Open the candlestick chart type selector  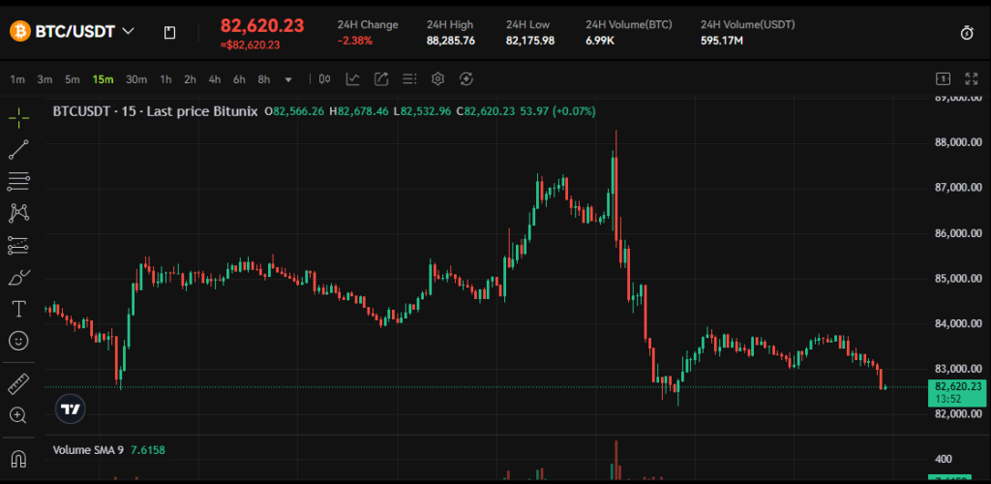[325, 79]
